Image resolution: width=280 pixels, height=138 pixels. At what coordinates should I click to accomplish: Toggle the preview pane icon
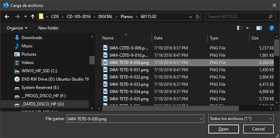pyautogui.click(x=259, y=28)
